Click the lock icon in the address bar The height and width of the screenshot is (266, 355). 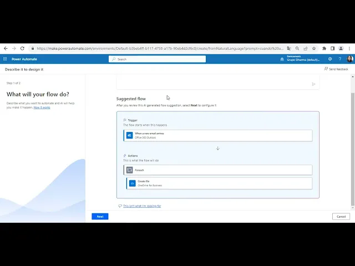tap(33, 48)
